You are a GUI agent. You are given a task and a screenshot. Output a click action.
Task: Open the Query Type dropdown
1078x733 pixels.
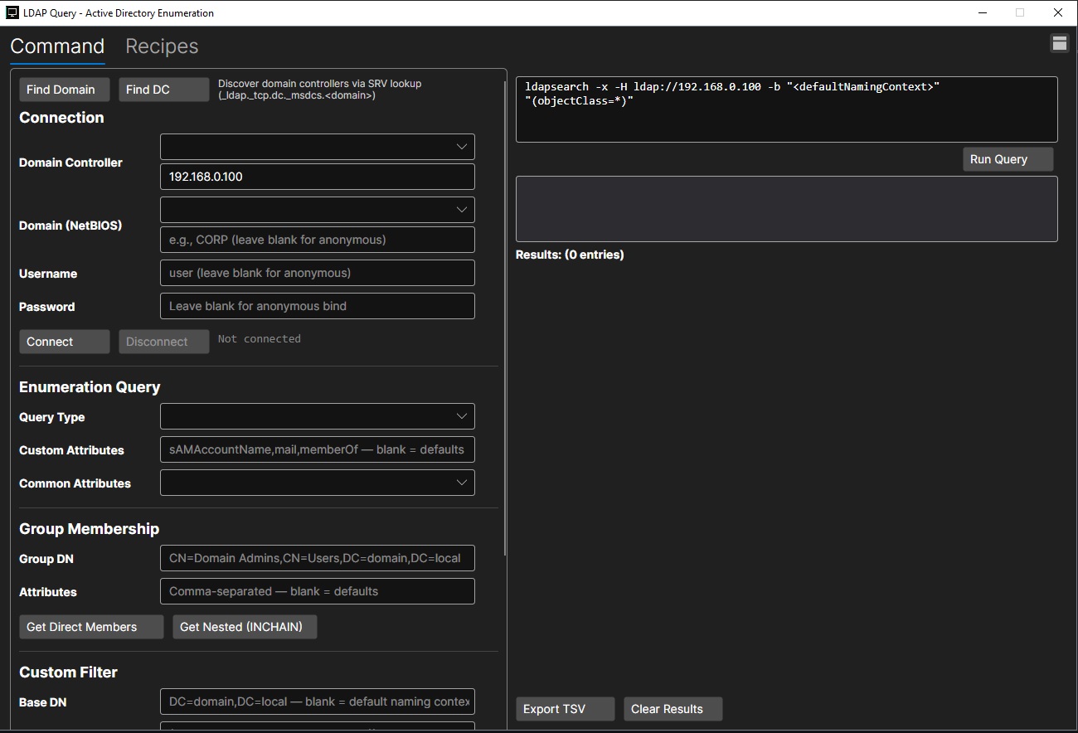pyautogui.click(x=318, y=416)
